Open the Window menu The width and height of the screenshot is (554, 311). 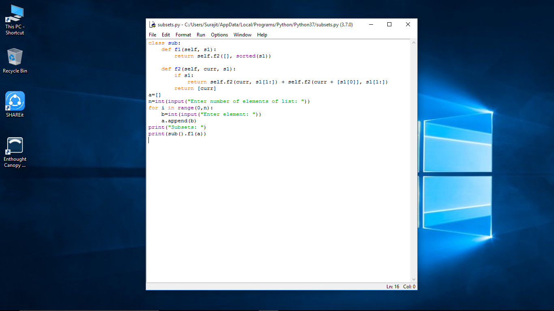point(242,35)
